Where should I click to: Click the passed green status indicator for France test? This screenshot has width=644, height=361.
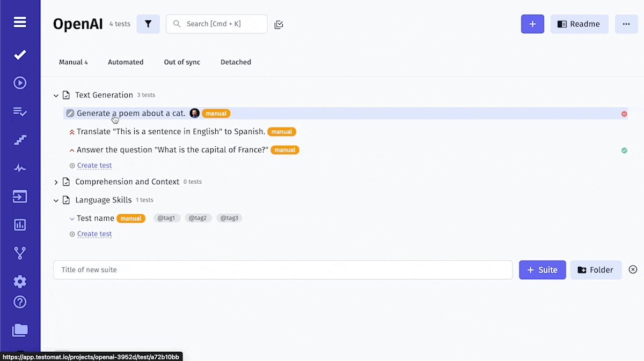[x=624, y=151]
